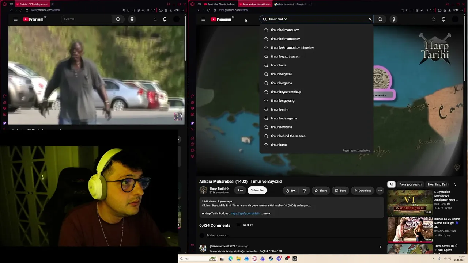Choose the suggestion 'timur behind the scenes'
This screenshot has height=263, width=468.
coord(316,136)
